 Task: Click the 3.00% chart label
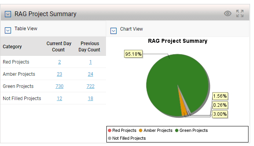[x=220, y=114]
